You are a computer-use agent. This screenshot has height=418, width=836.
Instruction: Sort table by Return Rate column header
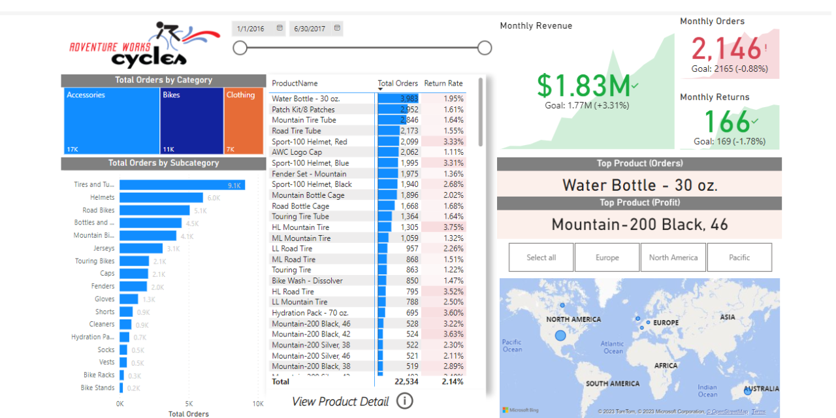coord(443,83)
